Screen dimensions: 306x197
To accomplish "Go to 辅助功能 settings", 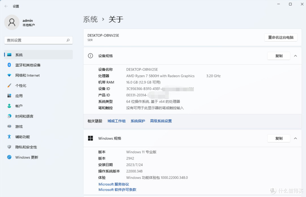I will [x=39, y=137].
